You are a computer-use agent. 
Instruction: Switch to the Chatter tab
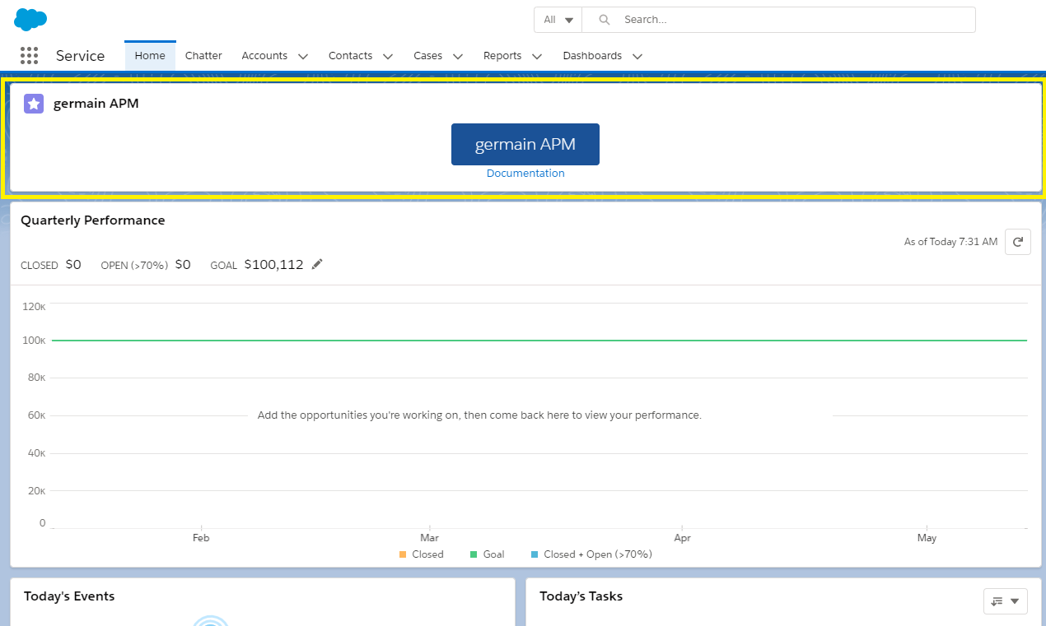(x=203, y=55)
